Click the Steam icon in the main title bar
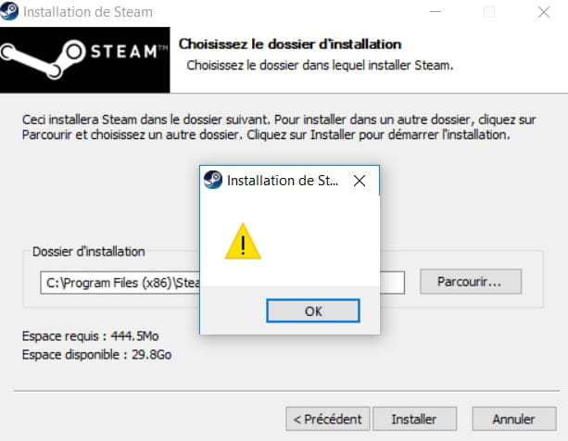The width and height of the screenshot is (568, 441). pos(8,11)
